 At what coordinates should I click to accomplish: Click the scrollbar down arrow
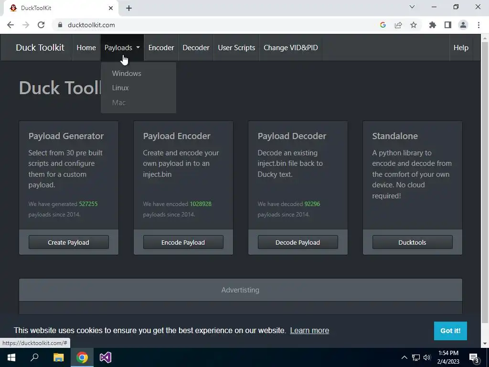tap(484, 344)
